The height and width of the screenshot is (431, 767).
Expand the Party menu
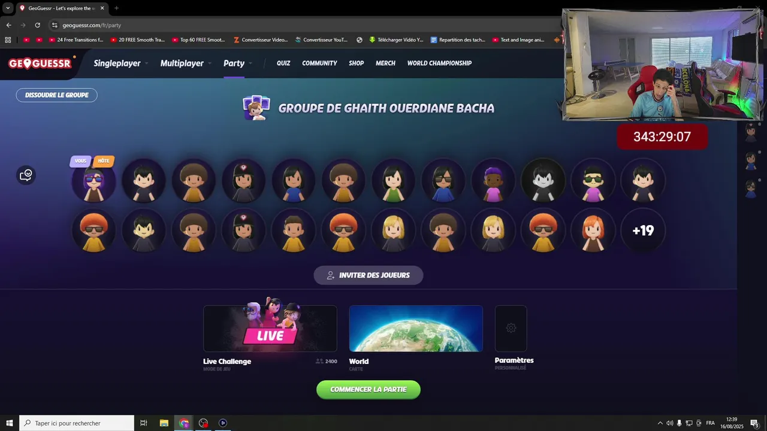237,63
